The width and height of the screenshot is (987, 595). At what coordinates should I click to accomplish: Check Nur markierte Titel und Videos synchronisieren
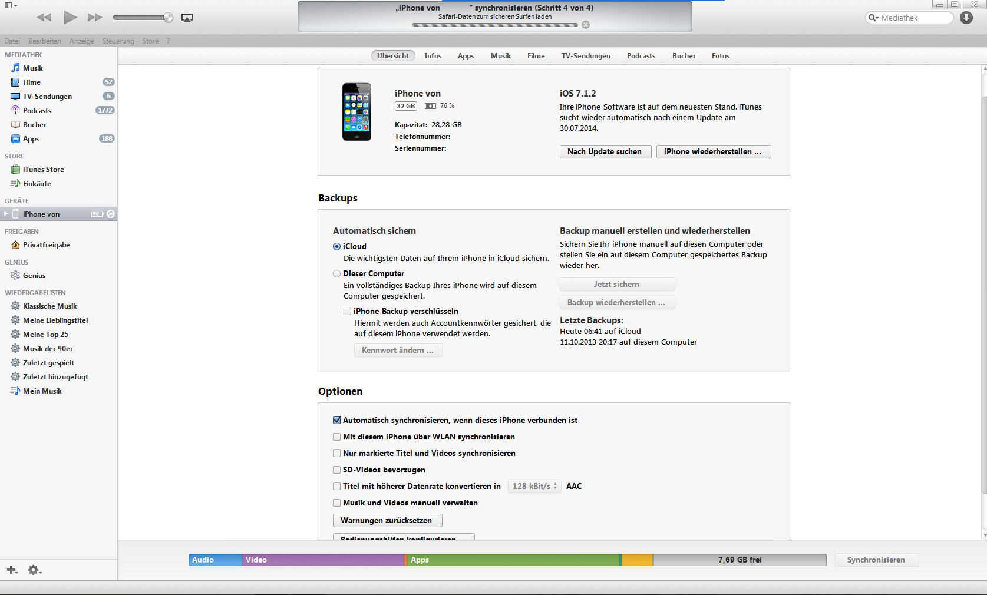point(337,454)
